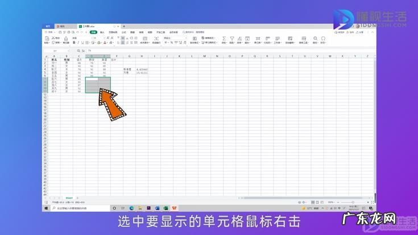Image resolution: width=418 pixels, height=235 pixels.
Task: Open the WPS Office taskbar icon
Action: (175, 208)
